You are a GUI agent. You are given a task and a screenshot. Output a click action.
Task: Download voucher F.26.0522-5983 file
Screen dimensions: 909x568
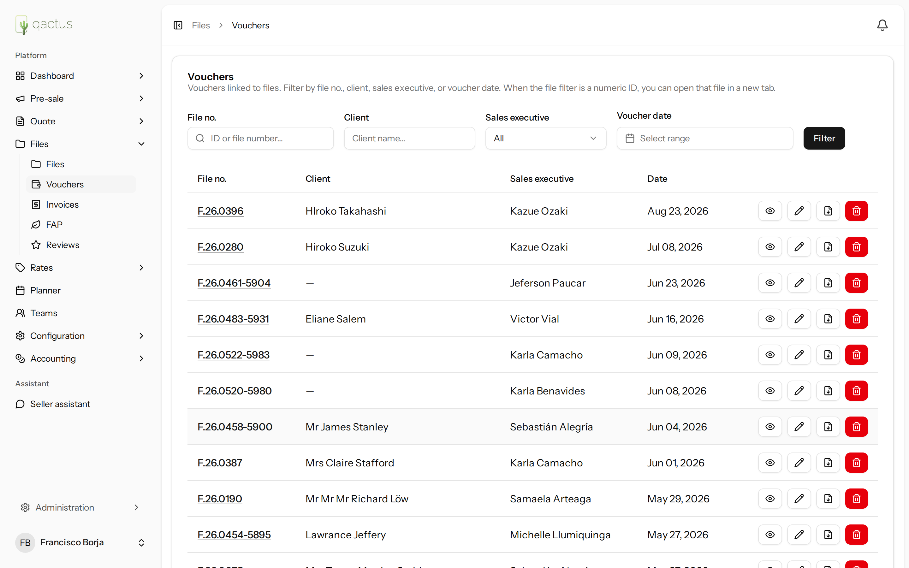click(x=828, y=355)
